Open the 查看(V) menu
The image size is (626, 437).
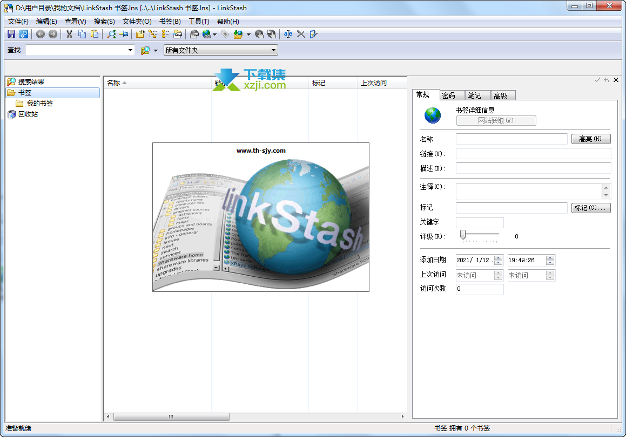tap(76, 22)
